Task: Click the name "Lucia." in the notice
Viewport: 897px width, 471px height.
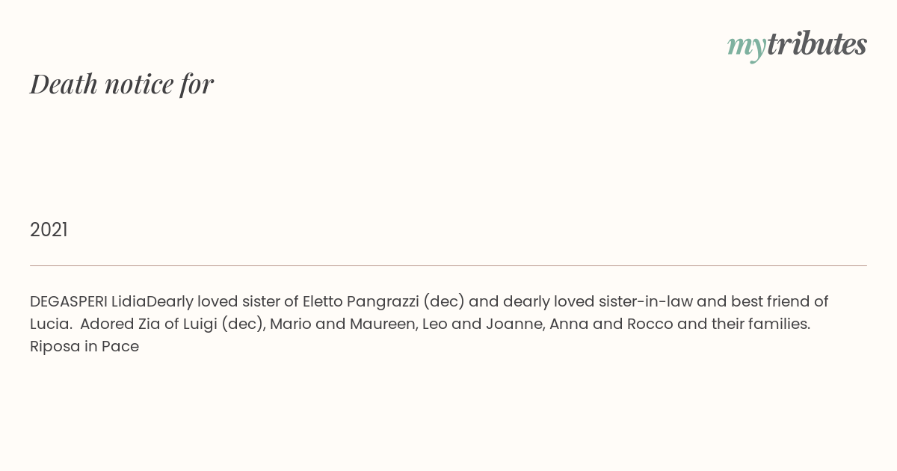Action: tap(50, 324)
